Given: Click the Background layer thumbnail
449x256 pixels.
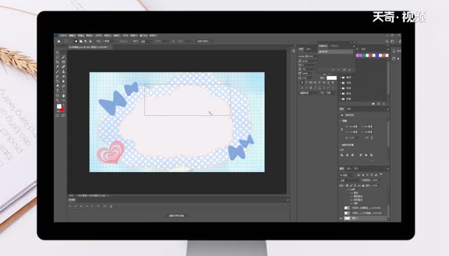Looking at the screenshot, I should (x=347, y=218).
